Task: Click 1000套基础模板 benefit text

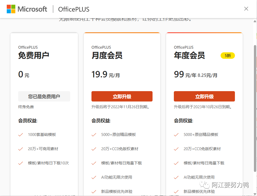Action: pyautogui.click(x=42, y=135)
